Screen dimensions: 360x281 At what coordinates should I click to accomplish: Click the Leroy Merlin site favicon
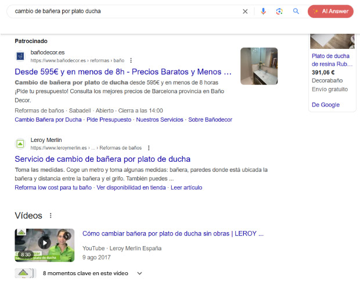(x=20, y=144)
